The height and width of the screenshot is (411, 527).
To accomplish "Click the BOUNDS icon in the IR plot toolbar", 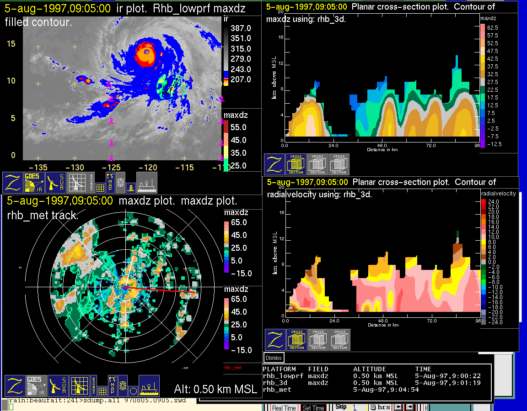I will (x=91, y=183).
